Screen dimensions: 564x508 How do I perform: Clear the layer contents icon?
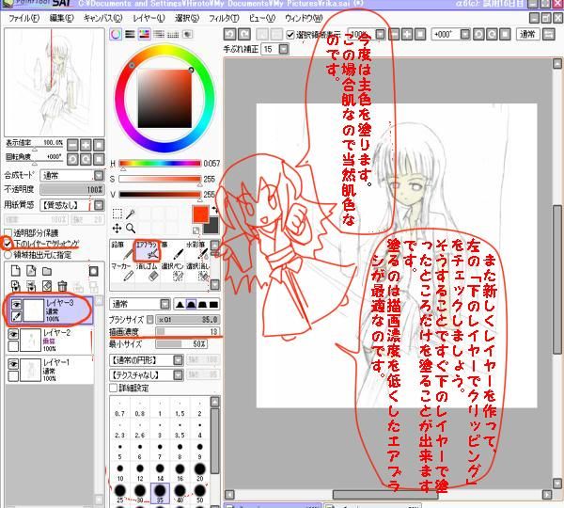click(x=47, y=286)
